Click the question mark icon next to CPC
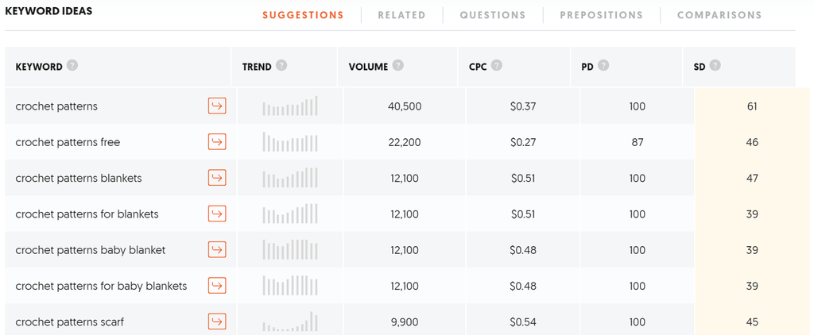 point(497,66)
